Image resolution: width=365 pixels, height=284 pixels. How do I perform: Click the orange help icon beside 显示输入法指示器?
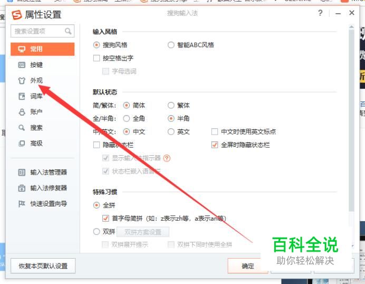167,158
